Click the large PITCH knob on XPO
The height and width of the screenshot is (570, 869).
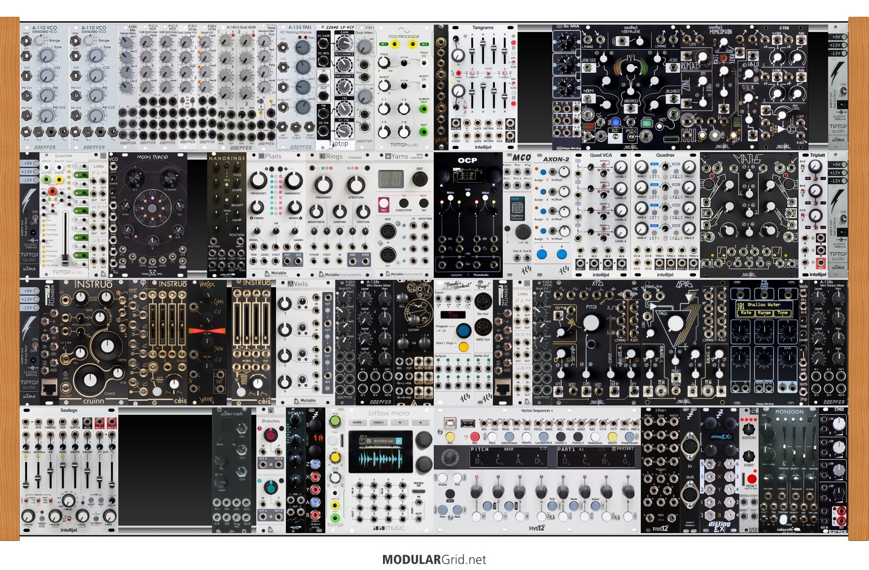(x=591, y=323)
